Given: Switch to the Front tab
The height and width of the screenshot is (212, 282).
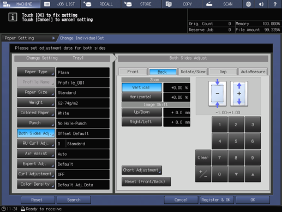Looking at the screenshot, I should click(133, 72).
